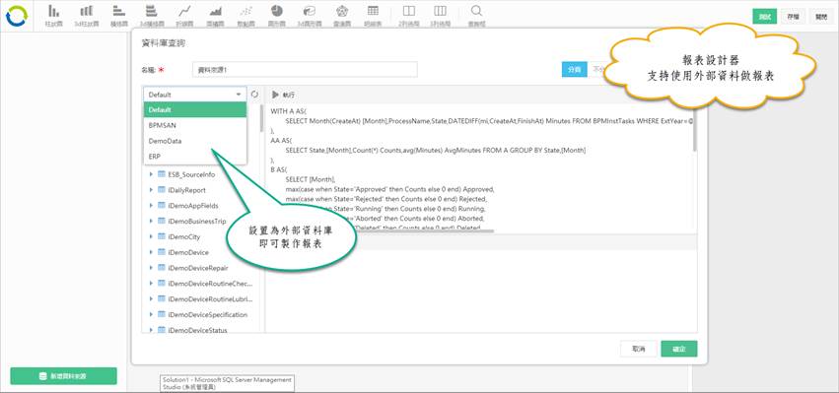
Task: Click the vertical scrollbar of the table tree
Action: point(261,119)
